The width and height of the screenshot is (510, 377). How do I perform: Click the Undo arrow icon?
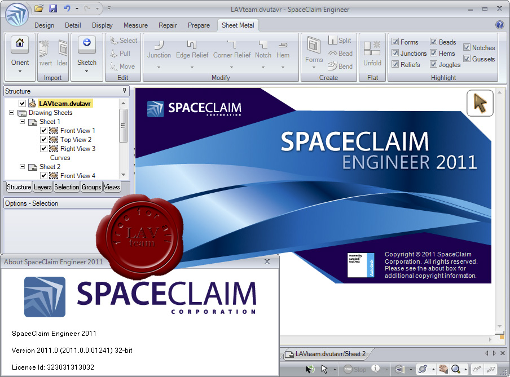point(67,8)
